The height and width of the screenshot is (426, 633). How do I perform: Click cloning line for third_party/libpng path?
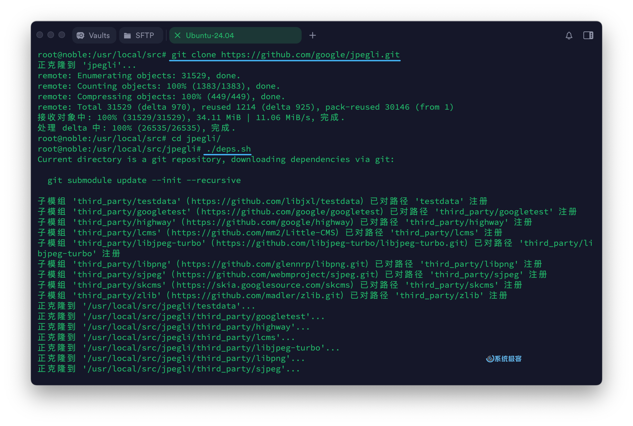click(171, 358)
